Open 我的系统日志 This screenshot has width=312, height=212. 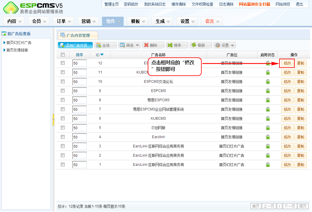click(x=155, y=4)
